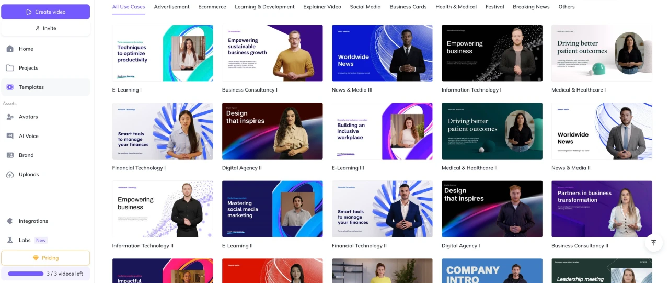
Task: Open Avatars using its person icon
Action: [10, 117]
